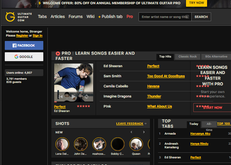Open the Tabs menu

pyautogui.click(x=42, y=17)
